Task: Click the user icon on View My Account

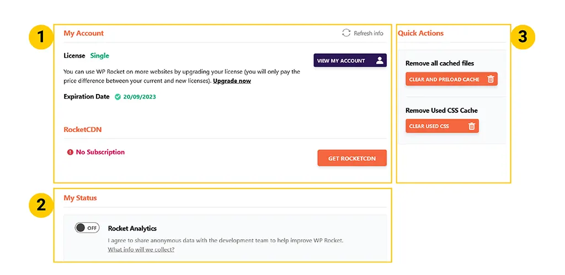Action: tap(380, 61)
